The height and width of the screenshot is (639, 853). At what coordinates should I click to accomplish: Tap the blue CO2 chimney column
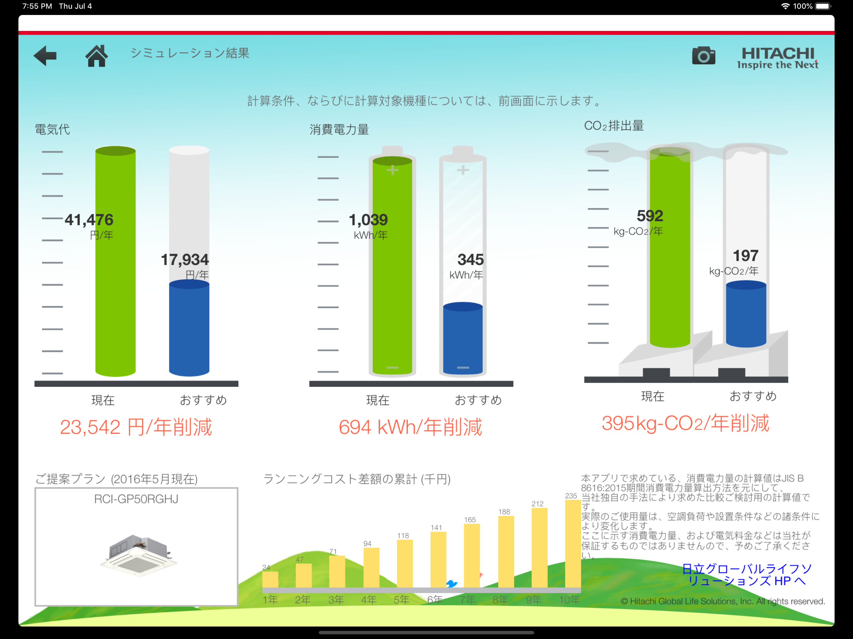click(746, 314)
